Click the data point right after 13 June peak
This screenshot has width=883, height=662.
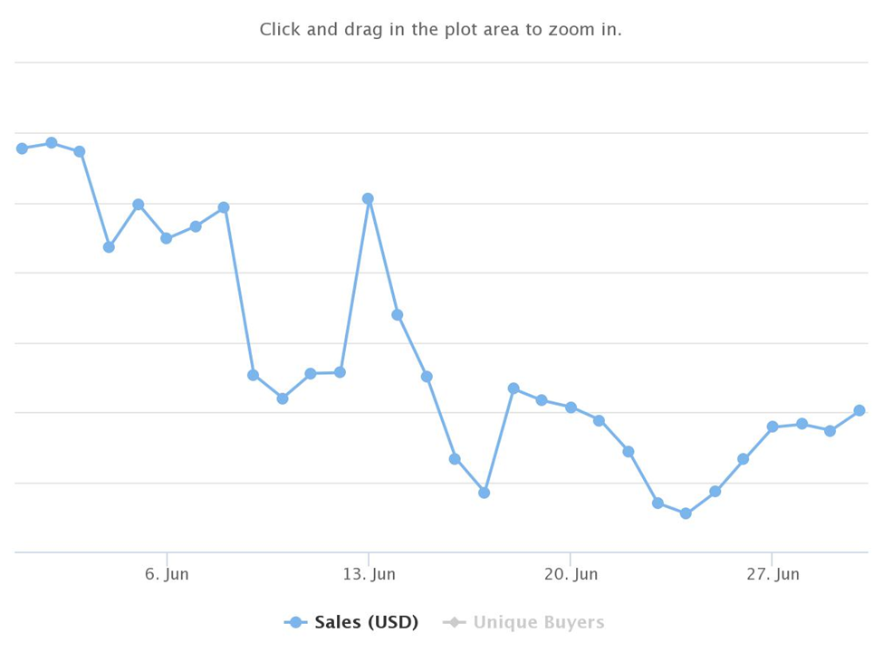(x=398, y=315)
